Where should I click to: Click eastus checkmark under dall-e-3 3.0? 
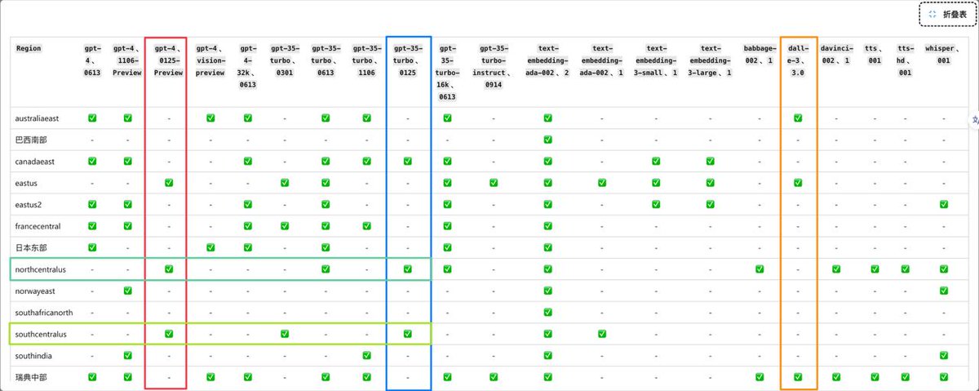pyautogui.click(x=797, y=183)
